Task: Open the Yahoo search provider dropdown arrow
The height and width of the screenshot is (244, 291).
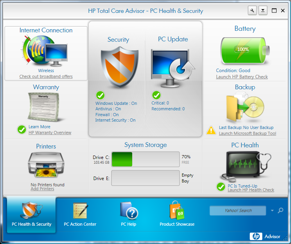Action: (272, 210)
